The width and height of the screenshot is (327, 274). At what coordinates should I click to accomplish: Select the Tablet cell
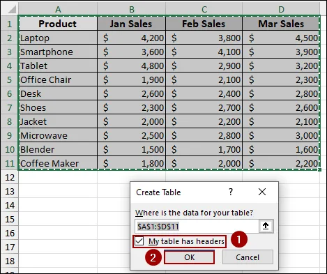tap(58, 66)
